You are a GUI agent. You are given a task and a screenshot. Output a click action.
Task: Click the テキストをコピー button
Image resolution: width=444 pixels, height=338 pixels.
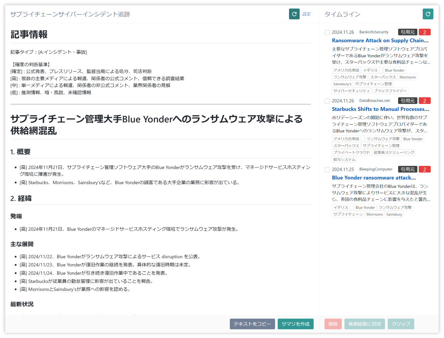pos(252,324)
